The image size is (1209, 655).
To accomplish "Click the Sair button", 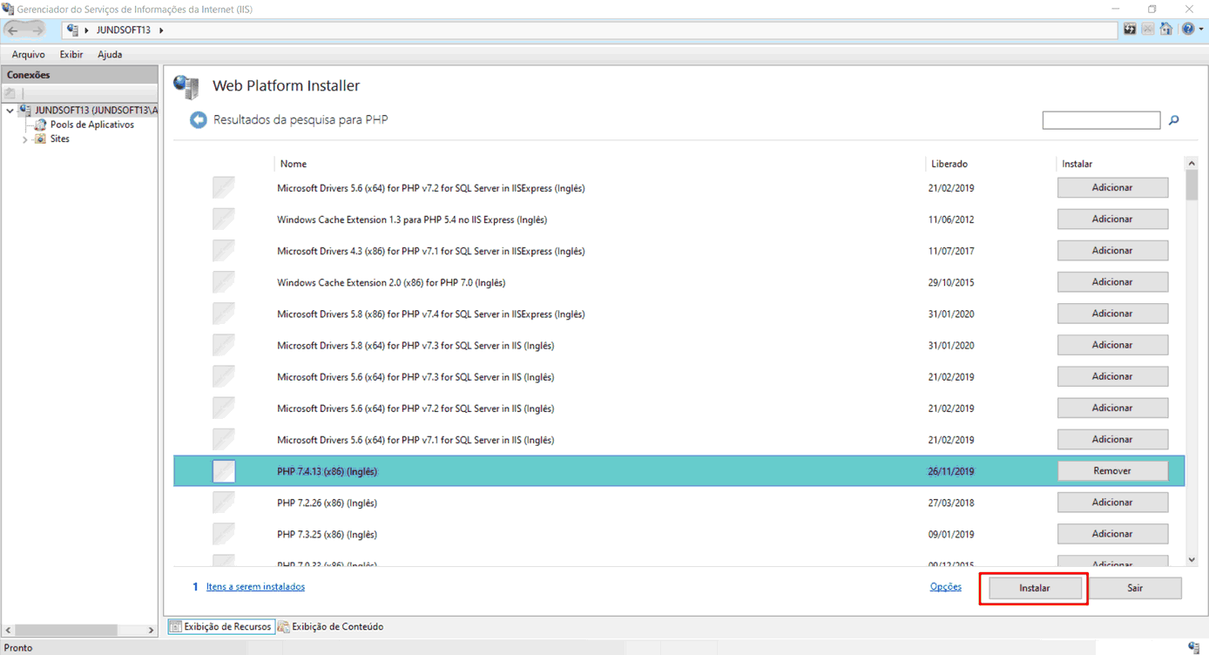I will [1135, 588].
